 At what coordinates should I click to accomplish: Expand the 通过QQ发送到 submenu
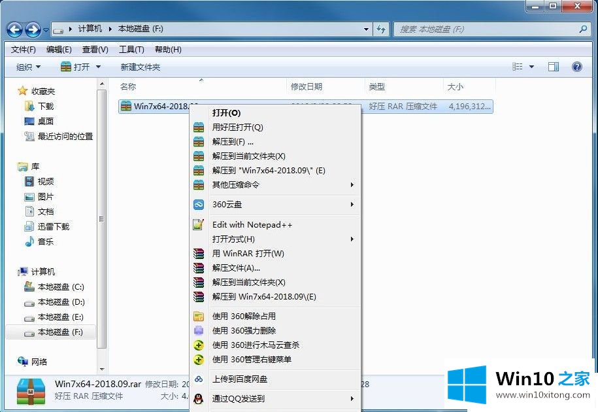[275, 399]
